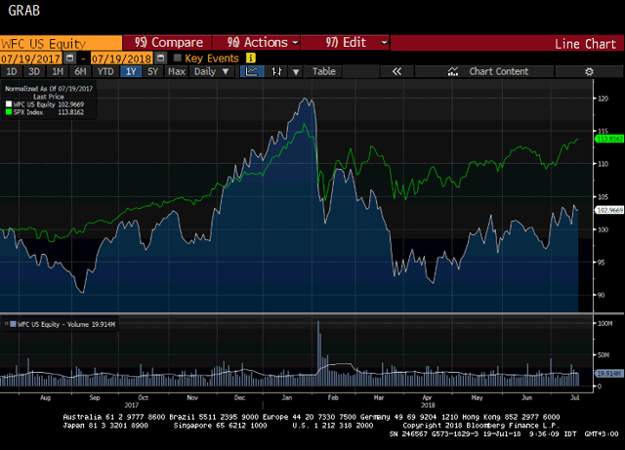Click the end date 07/19/2018 field
The width and height of the screenshot is (625, 450).
[121, 59]
